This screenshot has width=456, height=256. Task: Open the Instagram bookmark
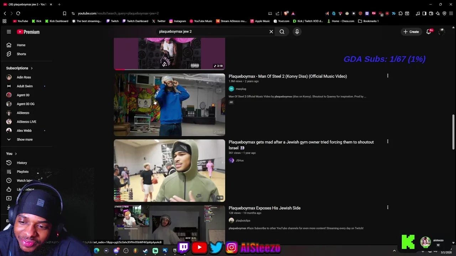[x=177, y=21]
